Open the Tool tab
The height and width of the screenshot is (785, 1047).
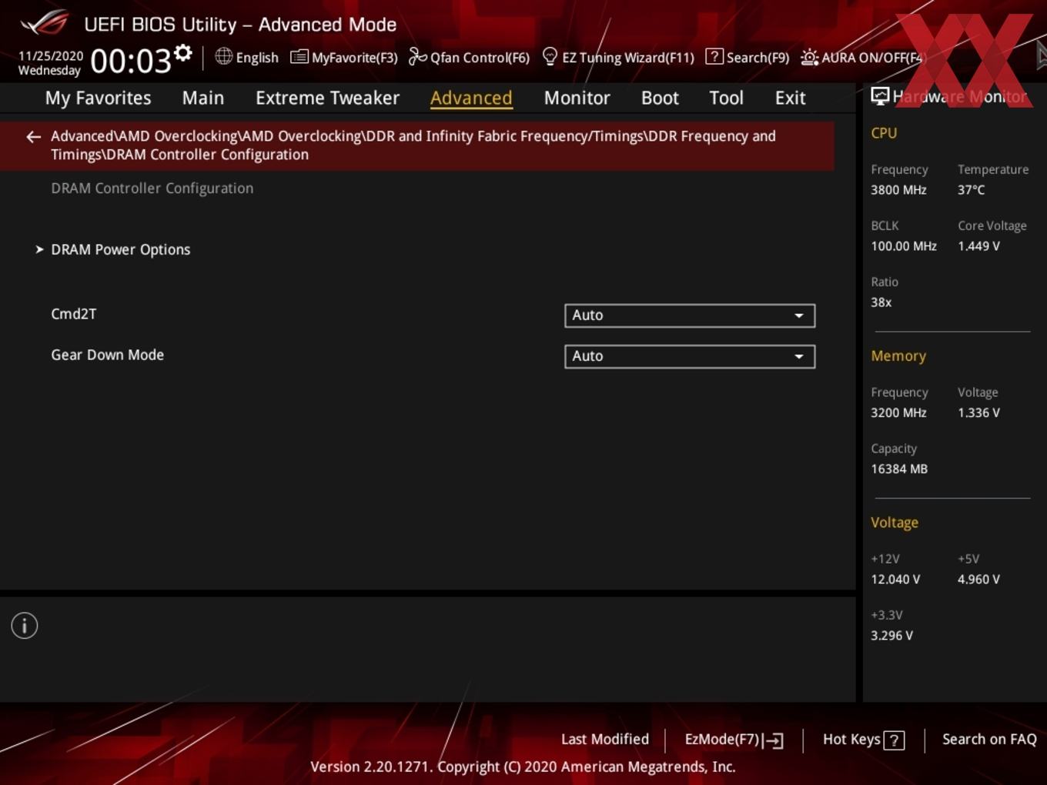tap(726, 98)
